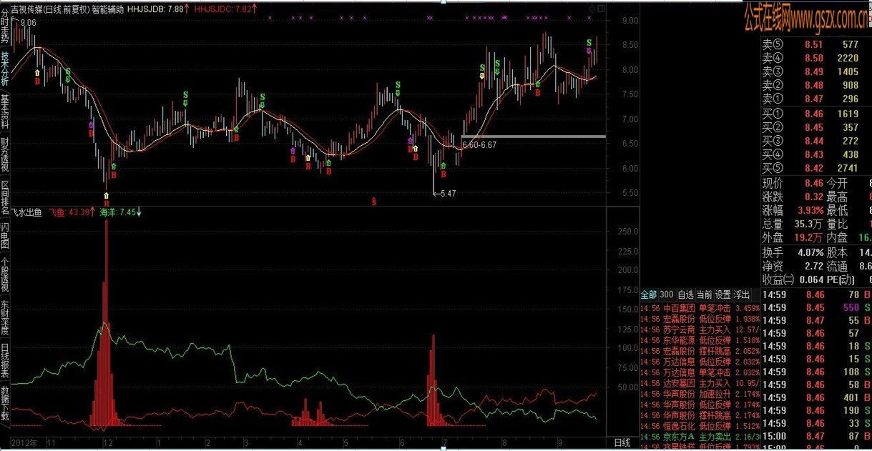Click the 买④ row at price 8.43
The width and height of the screenshot is (872, 451).
pos(815,154)
